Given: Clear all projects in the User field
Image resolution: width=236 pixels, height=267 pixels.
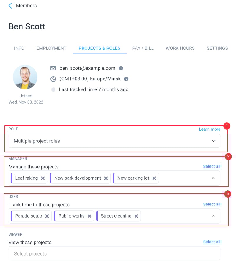Looking at the screenshot, I should click(x=214, y=216).
